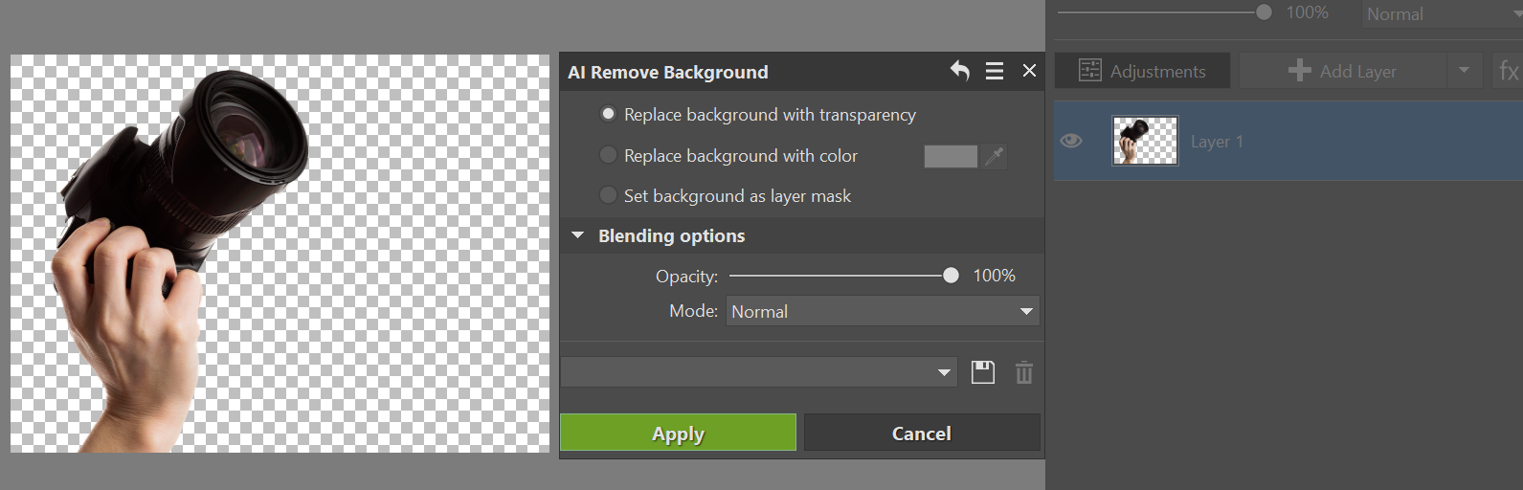Click the gray background color swatch

pyautogui.click(x=951, y=156)
